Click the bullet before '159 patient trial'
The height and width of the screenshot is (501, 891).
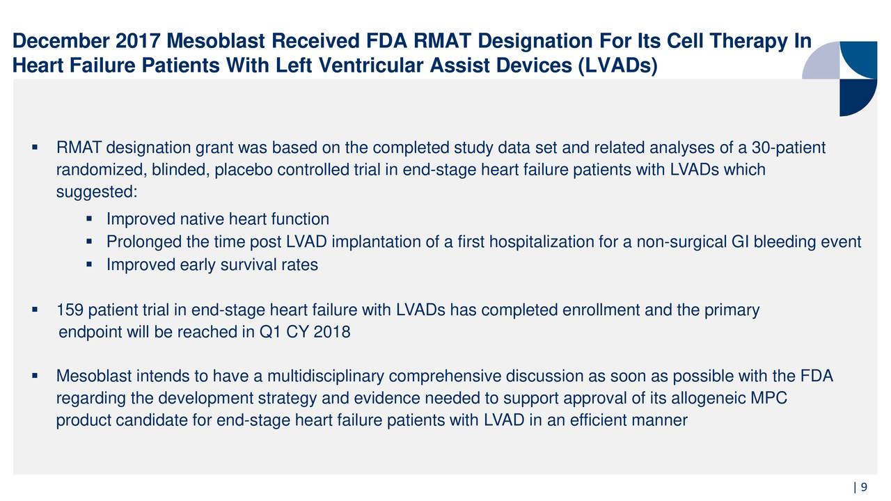pos(34,310)
